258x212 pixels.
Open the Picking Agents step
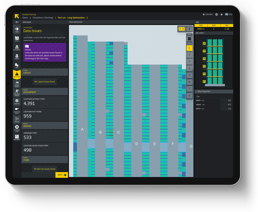tap(17, 83)
